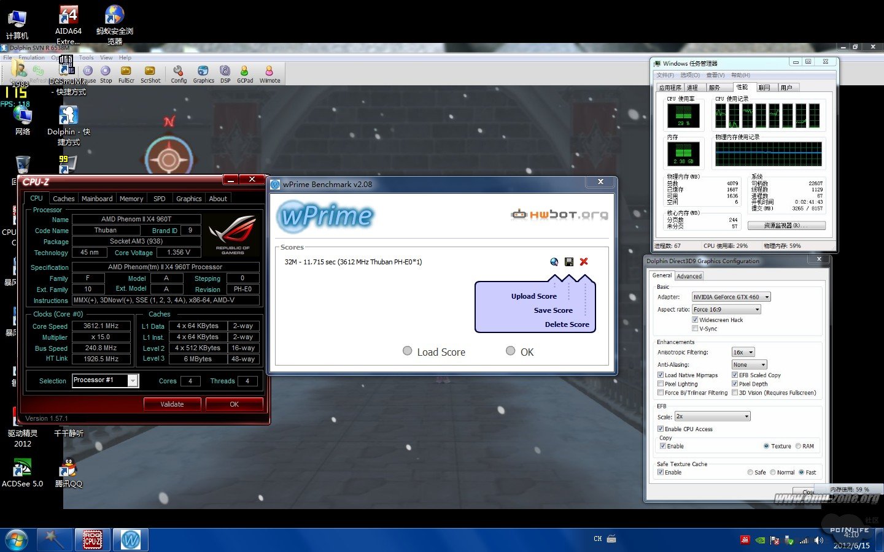Open the GCPad controller settings icon
Viewport: 884px width, 552px height.
[245, 75]
